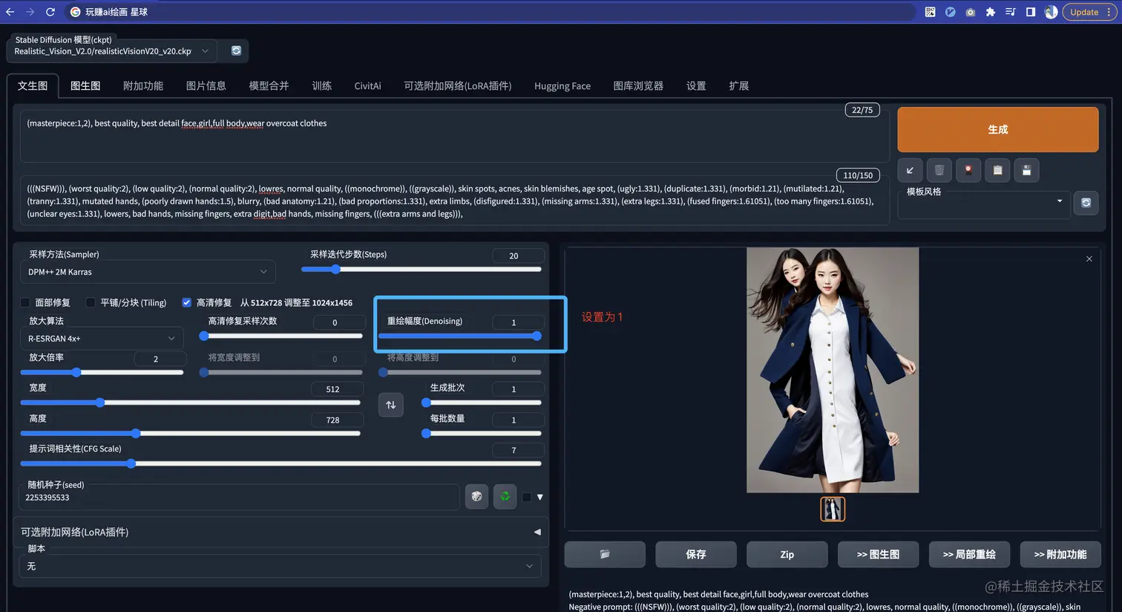Open the 模型合并 tab

269,86
